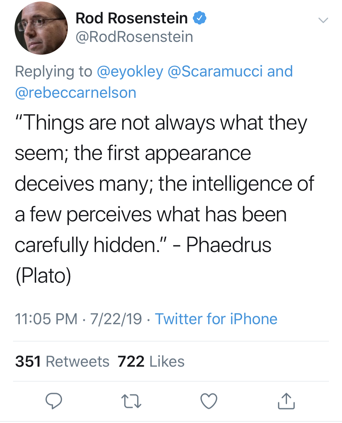The width and height of the screenshot is (342, 423).
Task: Open the @rebeccarnelson mention
Action: [76, 93]
